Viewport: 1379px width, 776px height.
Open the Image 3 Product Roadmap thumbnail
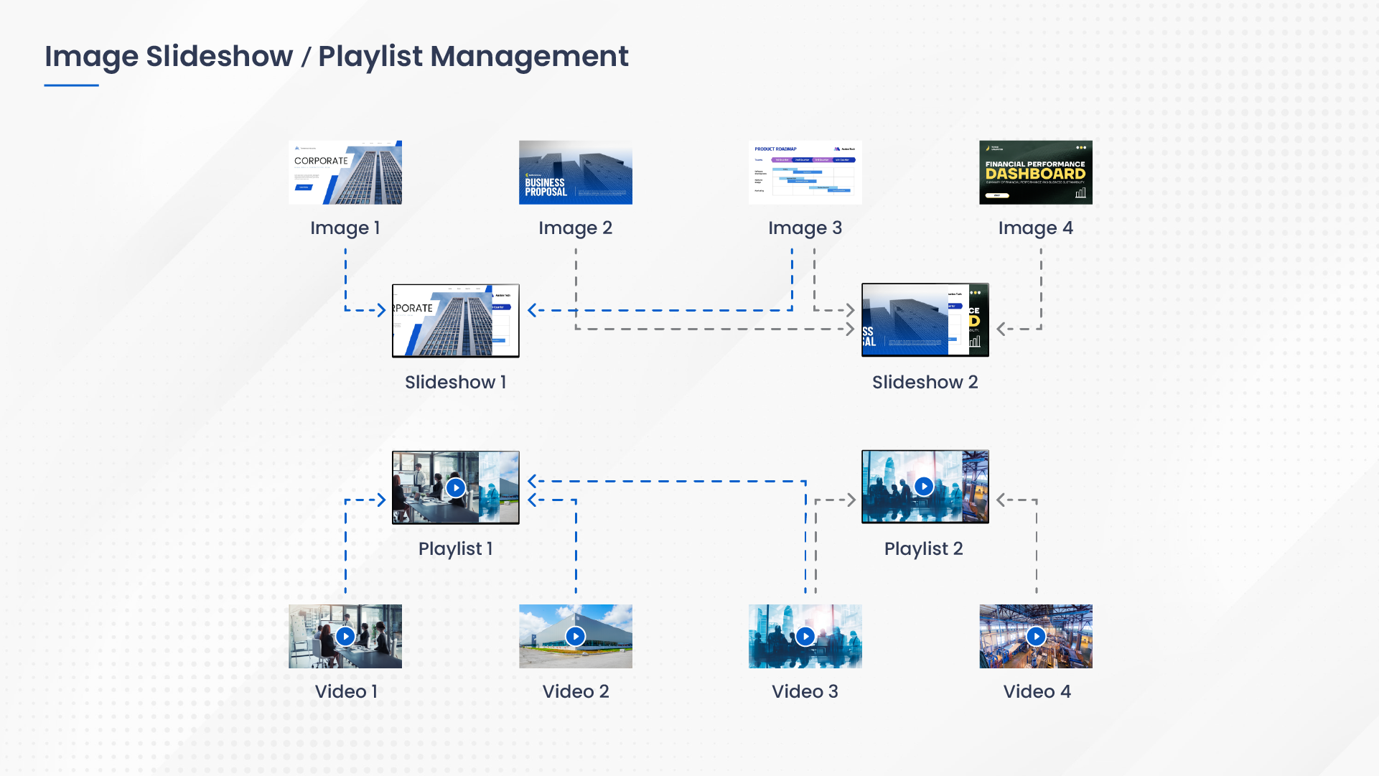(805, 172)
